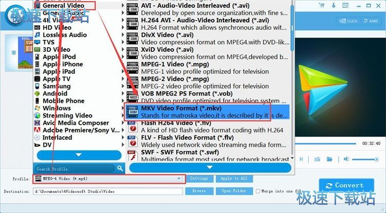Click the Windows flag icon
Screen dimensions: 386x213
click(x=37, y=108)
